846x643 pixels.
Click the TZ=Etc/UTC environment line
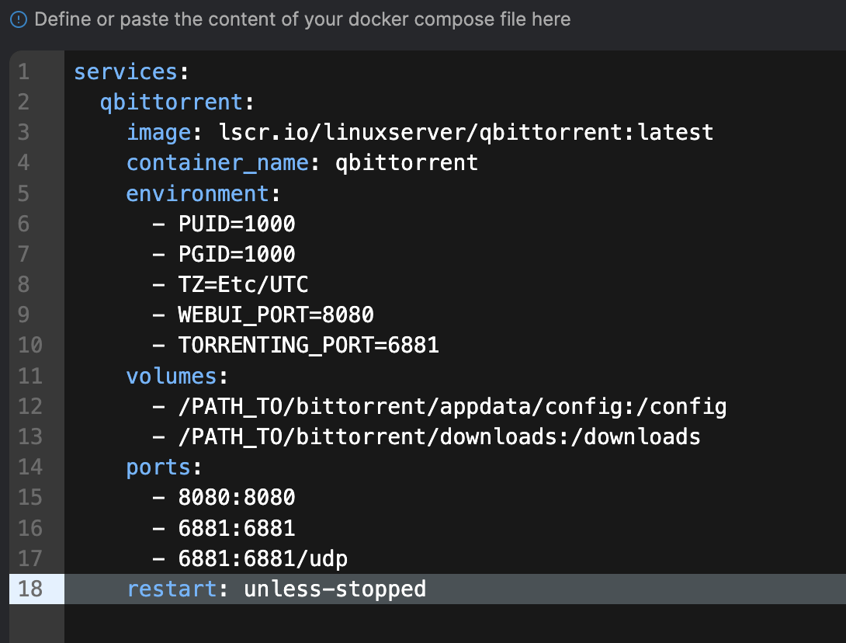click(x=243, y=284)
